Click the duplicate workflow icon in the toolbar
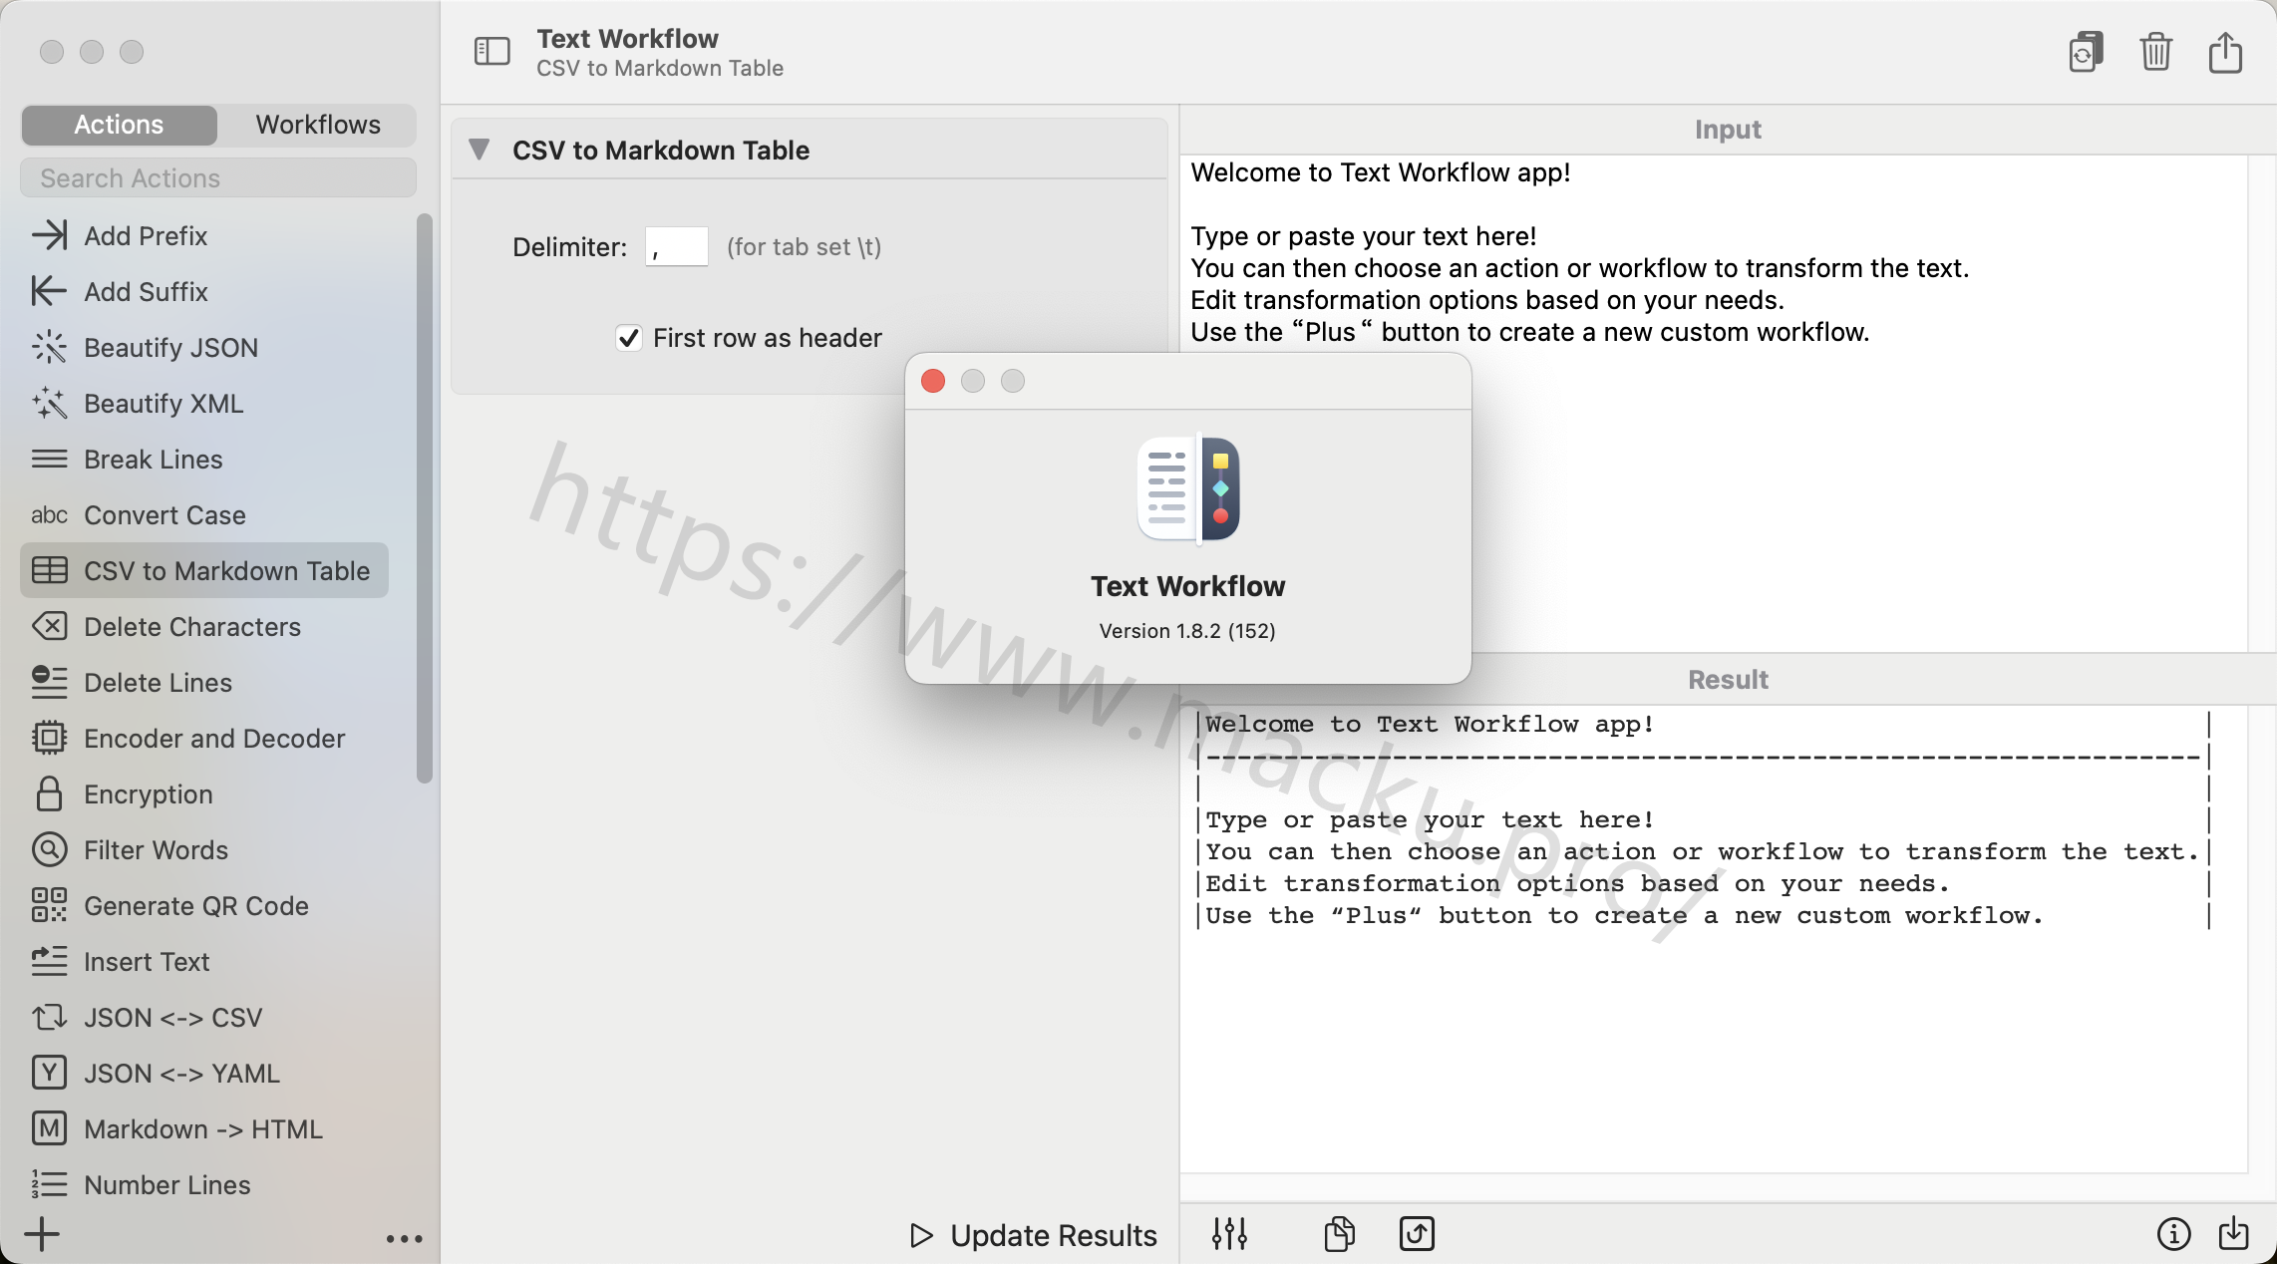Image resolution: width=2277 pixels, height=1264 pixels. click(2086, 52)
